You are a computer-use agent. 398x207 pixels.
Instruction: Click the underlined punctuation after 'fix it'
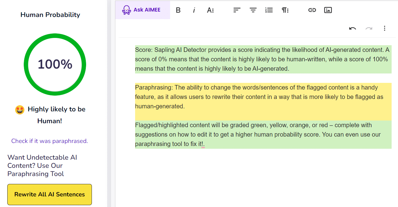tap(203, 144)
